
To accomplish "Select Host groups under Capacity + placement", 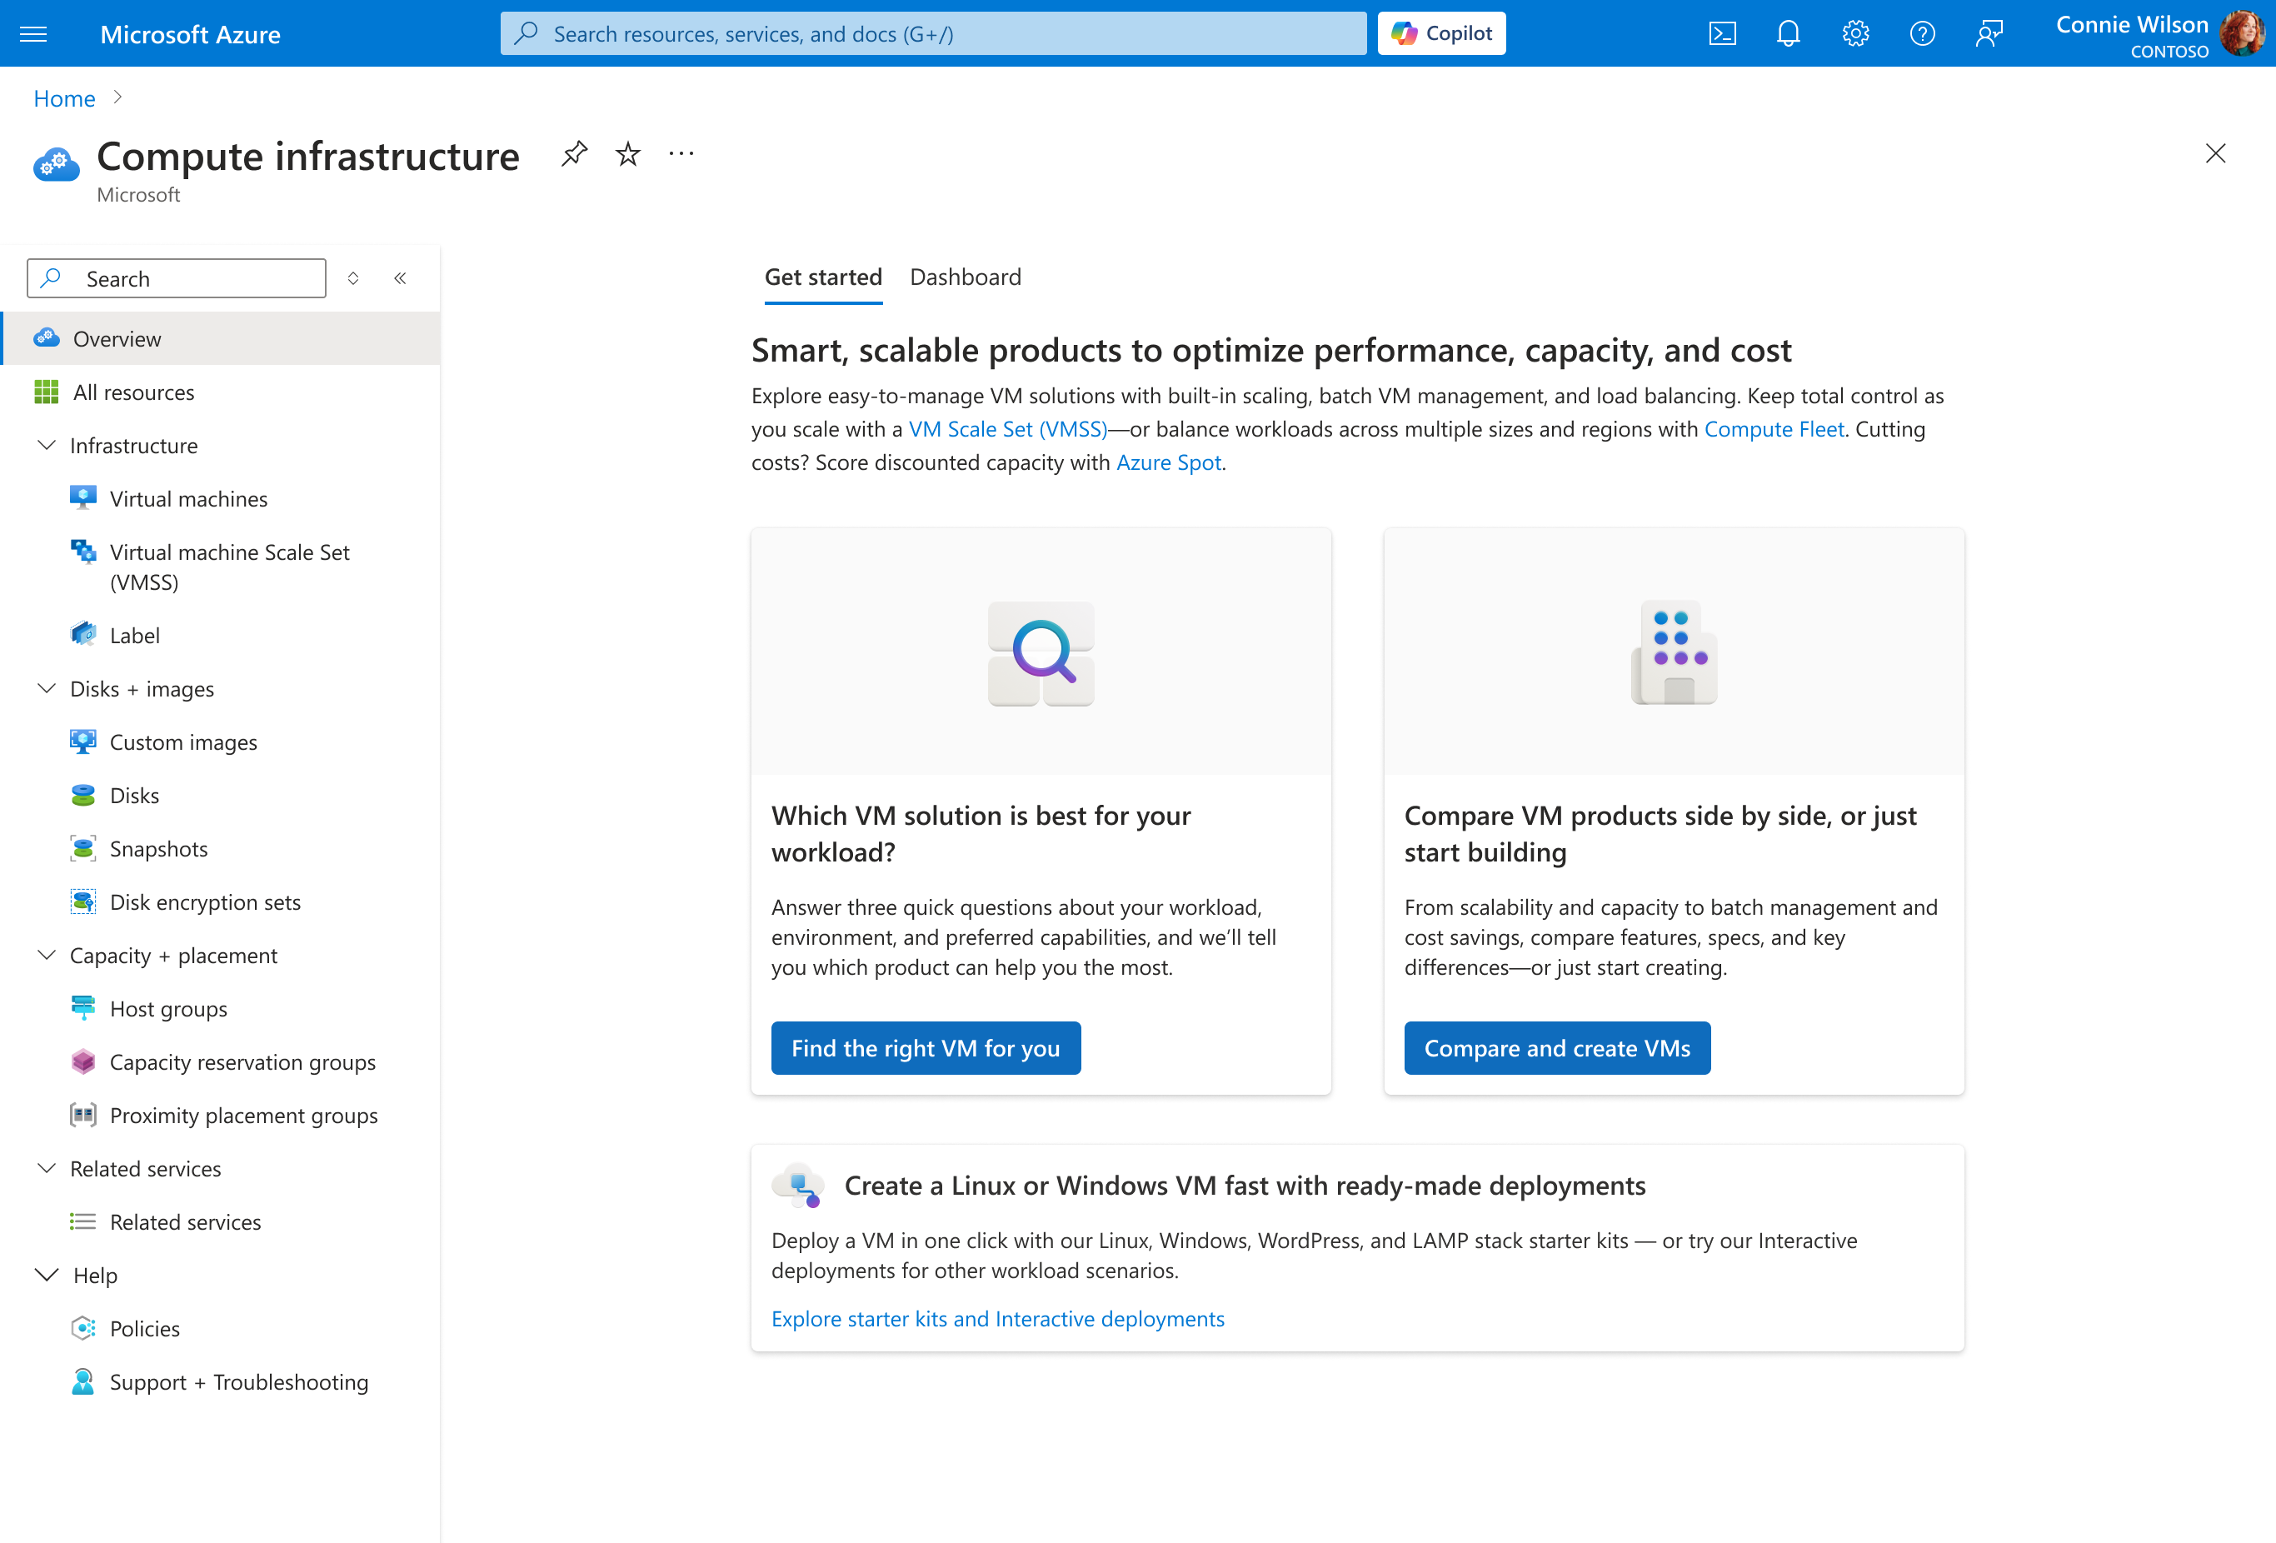I will point(168,1008).
